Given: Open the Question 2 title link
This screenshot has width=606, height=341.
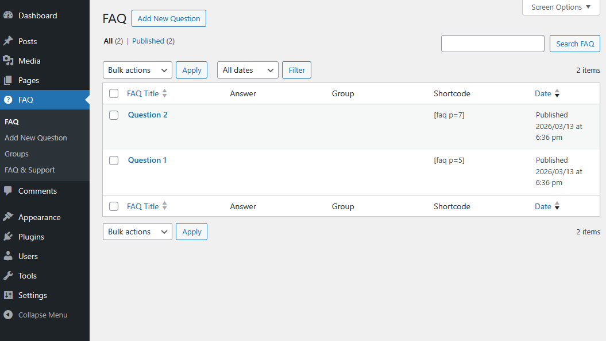Looking at the screenshot, I should 148,115.
